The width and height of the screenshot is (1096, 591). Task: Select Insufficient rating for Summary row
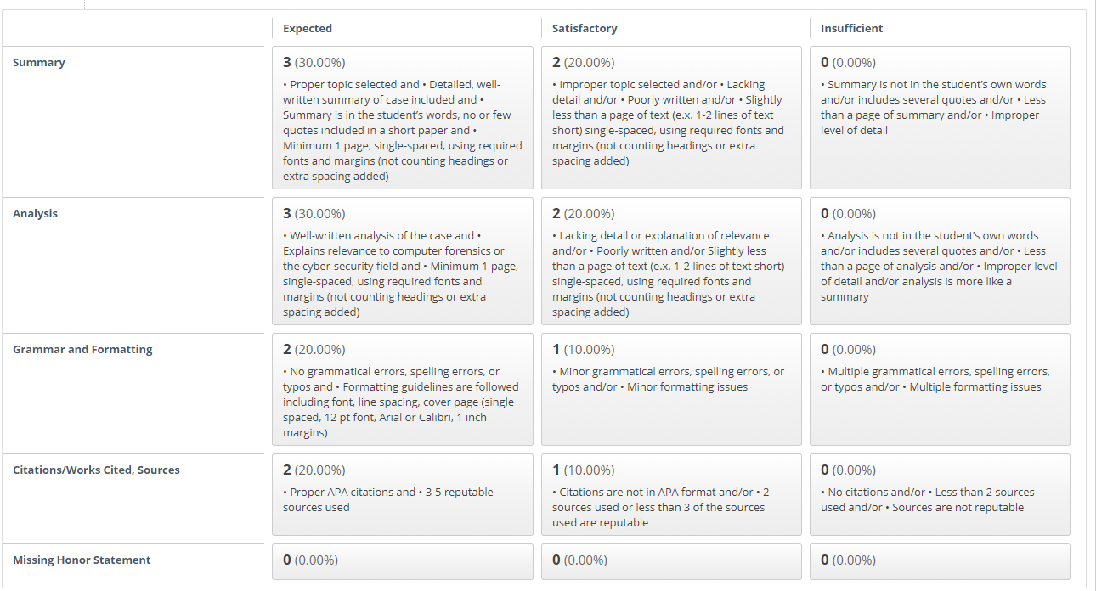(x=939, y=117)
